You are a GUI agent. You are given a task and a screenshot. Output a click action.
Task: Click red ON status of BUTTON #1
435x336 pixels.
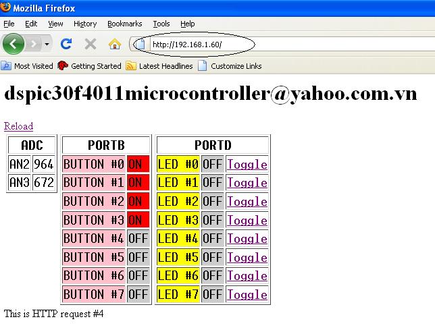138,183
